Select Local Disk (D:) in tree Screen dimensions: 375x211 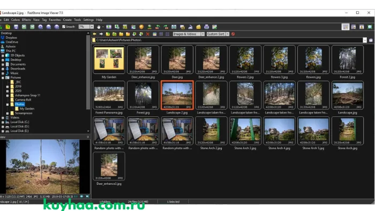click(20, 126)
